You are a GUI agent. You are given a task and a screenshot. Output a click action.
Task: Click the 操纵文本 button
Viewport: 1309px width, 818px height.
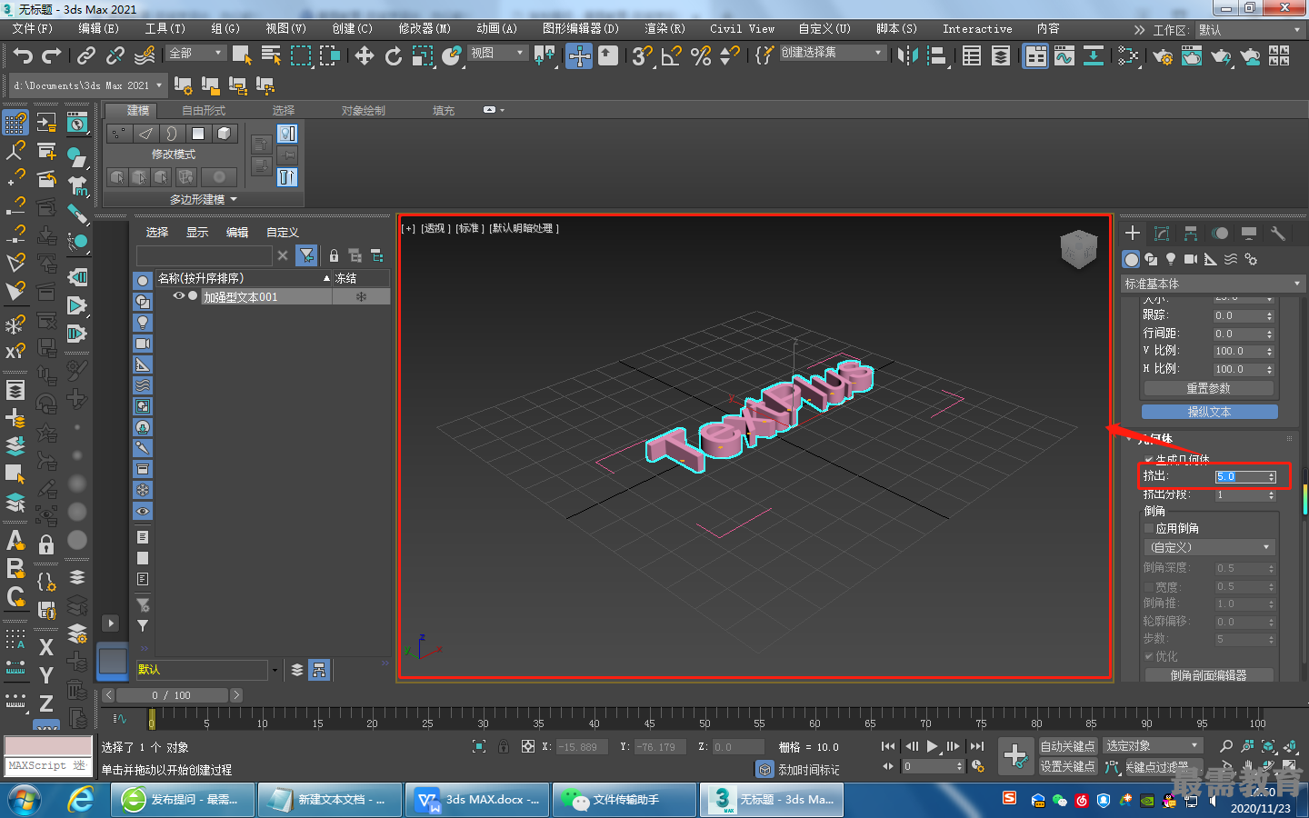1209,412
